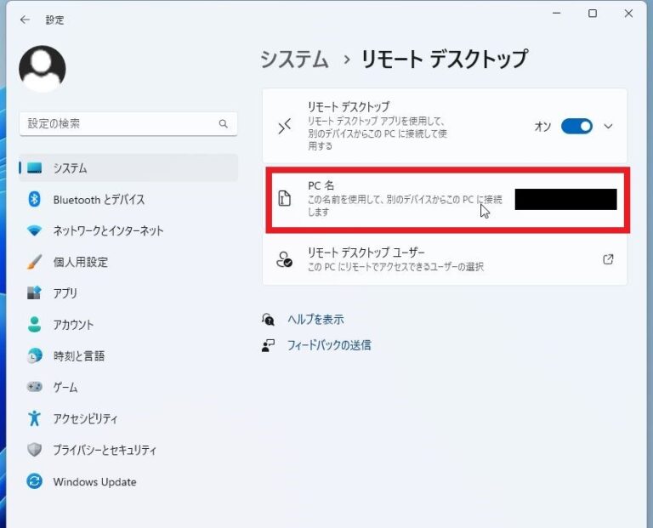Open プライバシーとセキュリティ shield icon
This screenshot has width=653, height=528.
[x=35, y=451]
